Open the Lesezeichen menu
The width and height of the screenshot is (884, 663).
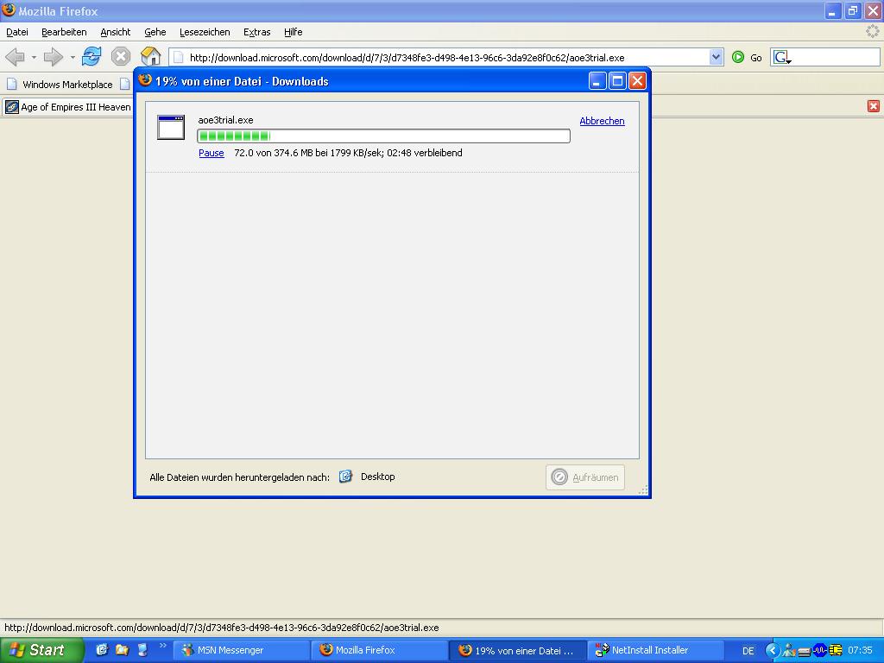(205, 32)
